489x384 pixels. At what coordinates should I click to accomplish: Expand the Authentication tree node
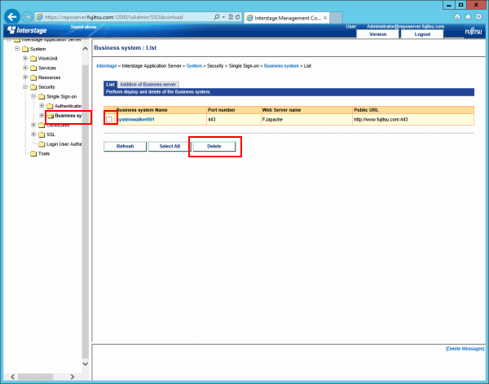point(42,106)
